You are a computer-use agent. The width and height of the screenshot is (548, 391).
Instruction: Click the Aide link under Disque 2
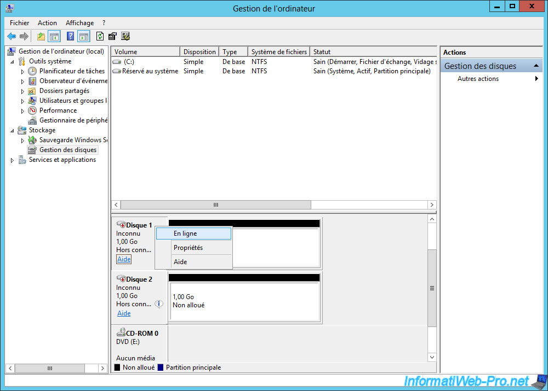pos(124,313)
